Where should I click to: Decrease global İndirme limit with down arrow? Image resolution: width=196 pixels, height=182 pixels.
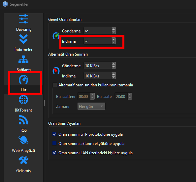pyautogui.click(x=114, y=42)
